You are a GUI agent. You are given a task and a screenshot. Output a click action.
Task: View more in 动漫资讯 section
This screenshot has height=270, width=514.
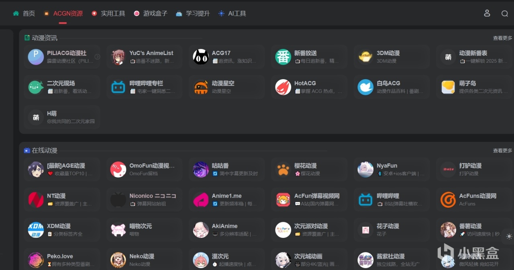(x=503, y=38)
